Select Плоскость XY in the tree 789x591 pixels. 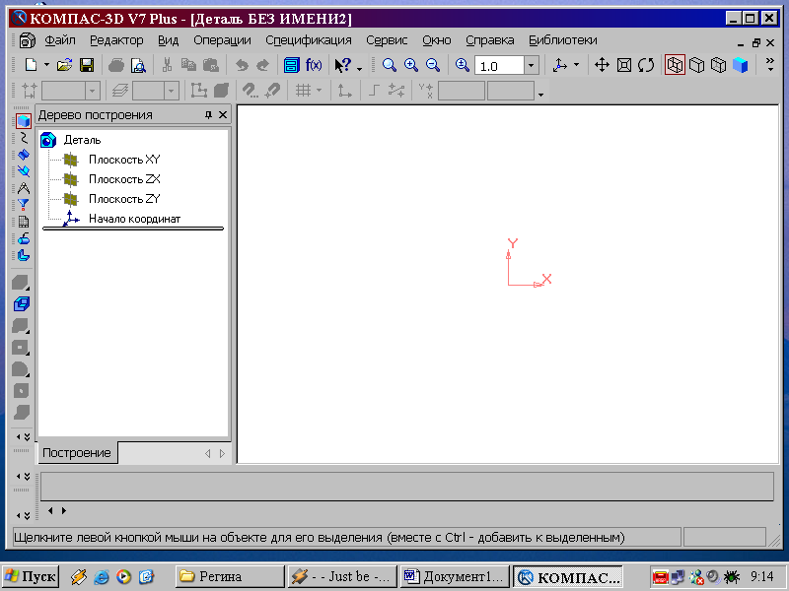(124, 160)
